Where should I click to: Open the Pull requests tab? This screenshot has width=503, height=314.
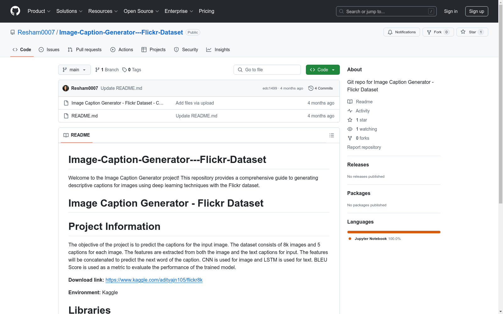pos(85,50)
